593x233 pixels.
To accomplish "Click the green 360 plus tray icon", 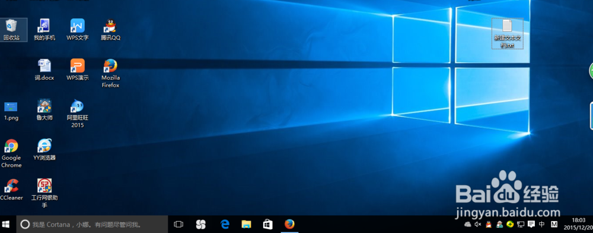I will pos(510,224).
